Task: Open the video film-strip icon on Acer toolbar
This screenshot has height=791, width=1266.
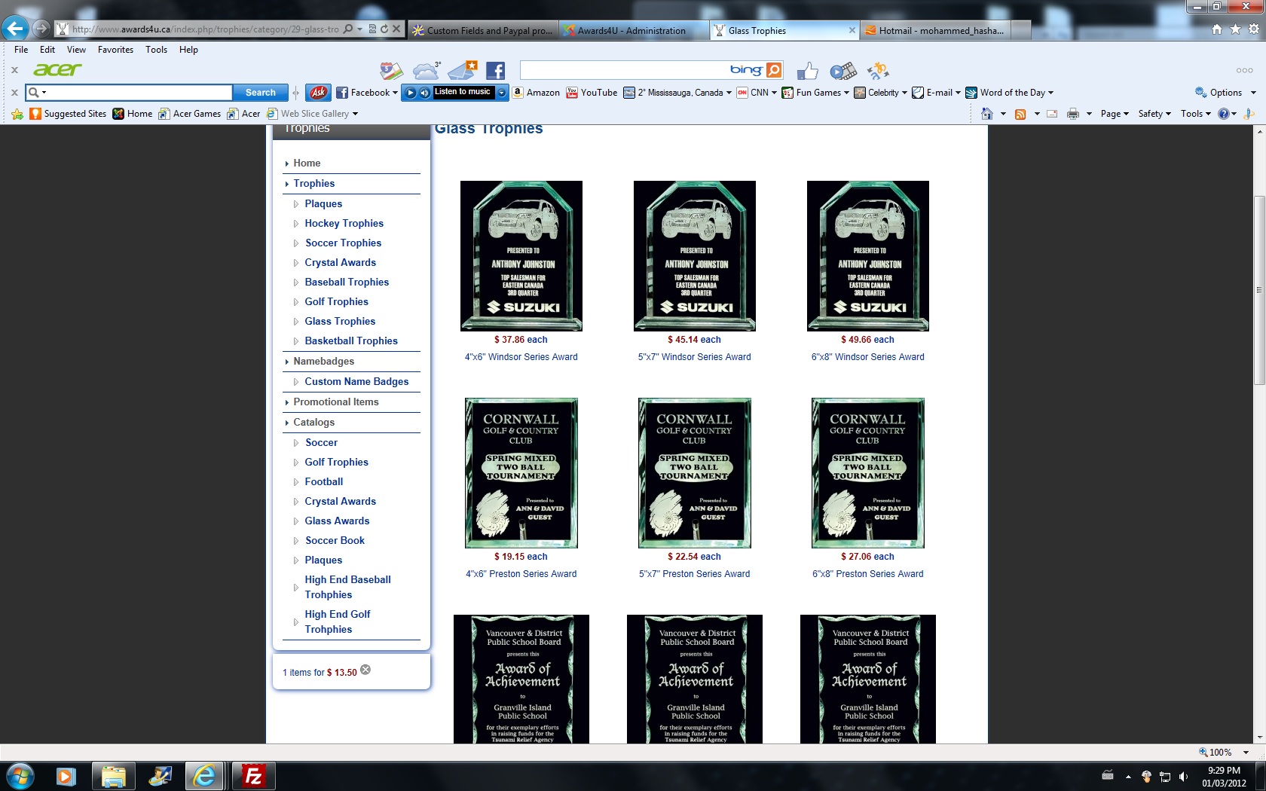Action: [x=843, y=71]
